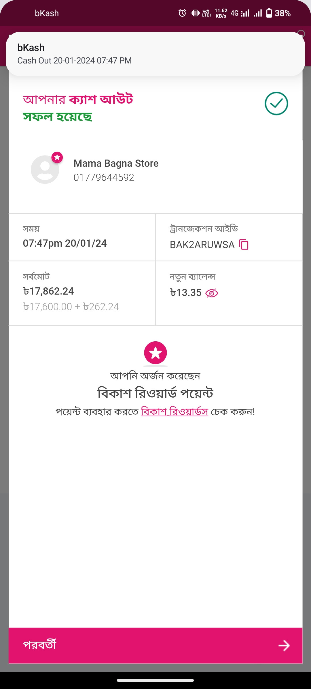Image resolution: width=311 pixels, height=689 pixels.
Task: Toggle new balance visibility eye icon
Action: coord(212,293)
